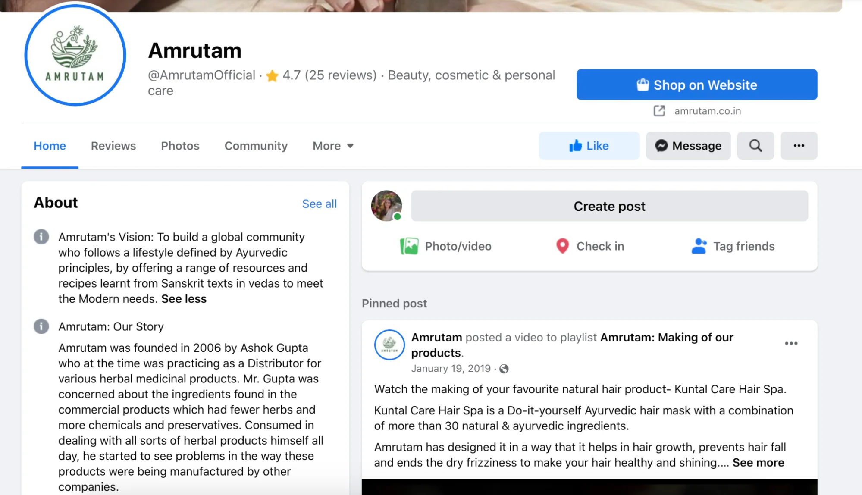Switch to the Reviews tab
The height and width of the screenshot is (495, 862).
coord(113,145)
